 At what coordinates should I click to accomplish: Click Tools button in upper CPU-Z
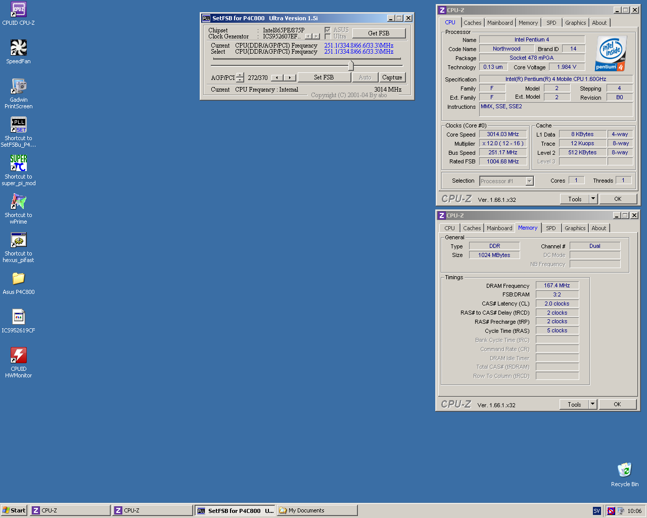coord(575,199)
